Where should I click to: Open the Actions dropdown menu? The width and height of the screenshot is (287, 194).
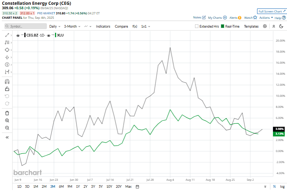(266, 18)
